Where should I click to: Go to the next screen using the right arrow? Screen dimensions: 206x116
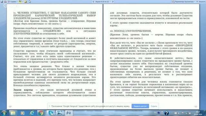[113, 2]
